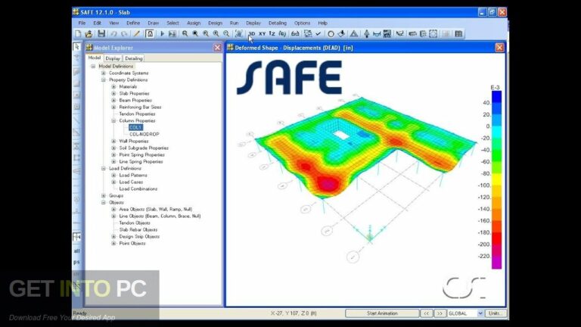The height and width of the screenshot is (327, 581).
Task: Click the 'ps' previous selection sidebar button
Action: [x=76, y=262]
